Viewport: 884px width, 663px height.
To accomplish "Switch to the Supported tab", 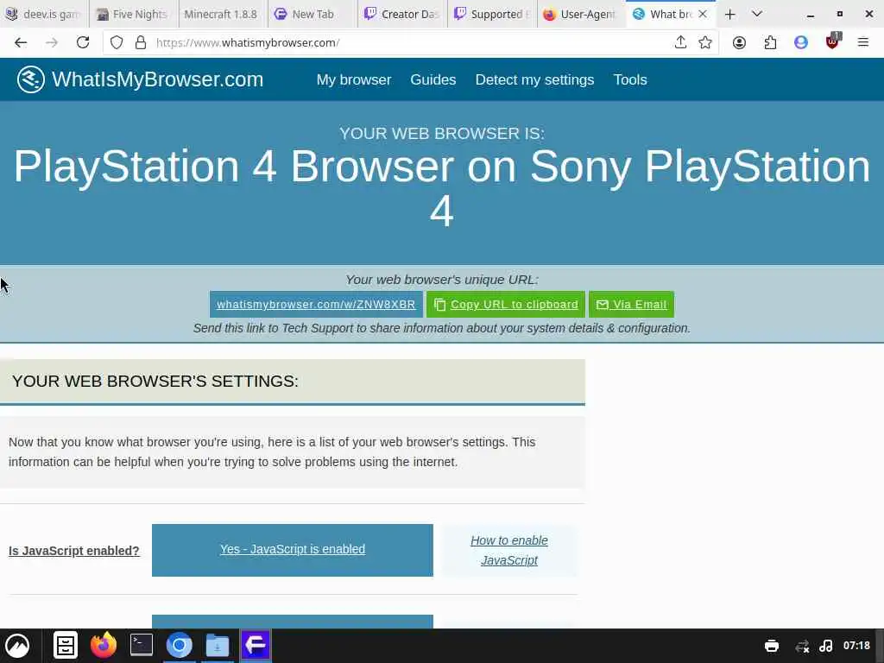I will 491,14.
